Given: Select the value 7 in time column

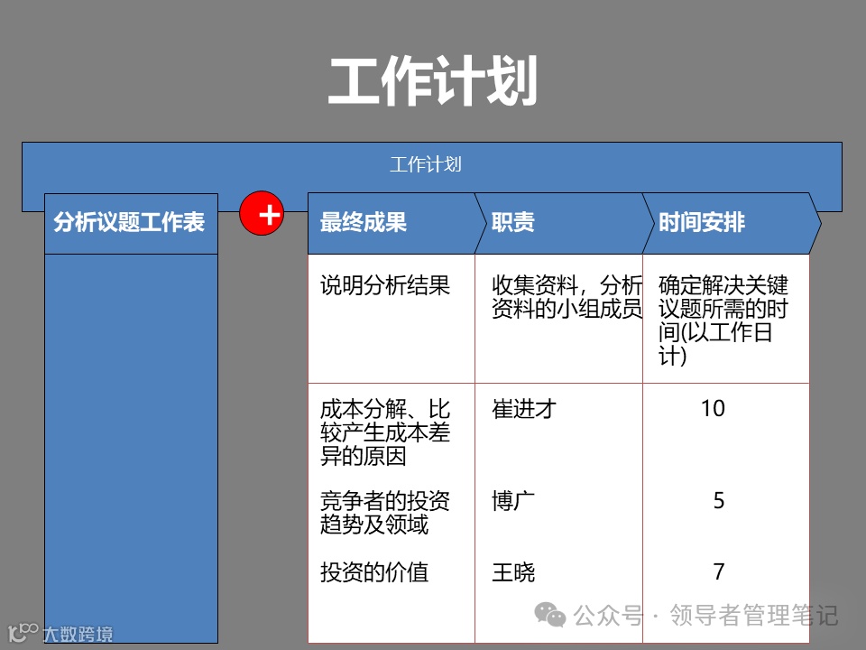Looking at the screenshot, I should tap(719, 571).
